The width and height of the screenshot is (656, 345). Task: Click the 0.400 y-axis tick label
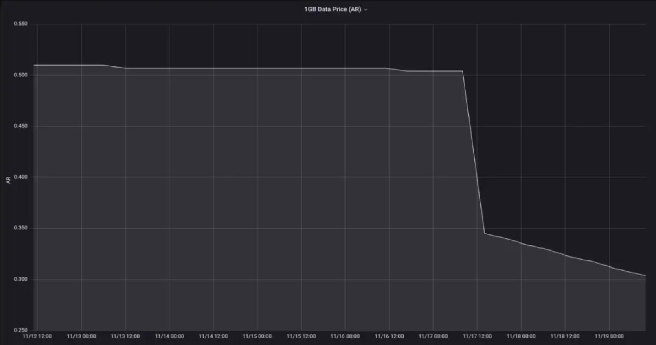pos(21,177)
